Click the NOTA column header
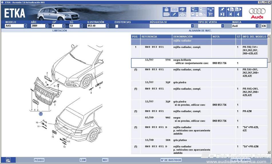Screen dimensions: 272x164 tap(223, 37)
